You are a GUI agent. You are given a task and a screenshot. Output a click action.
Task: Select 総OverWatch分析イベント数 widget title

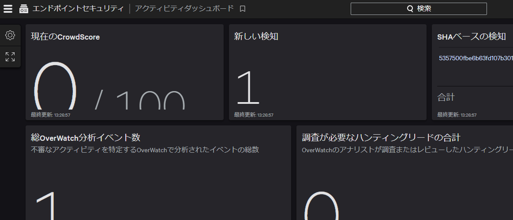coord(86,137)
